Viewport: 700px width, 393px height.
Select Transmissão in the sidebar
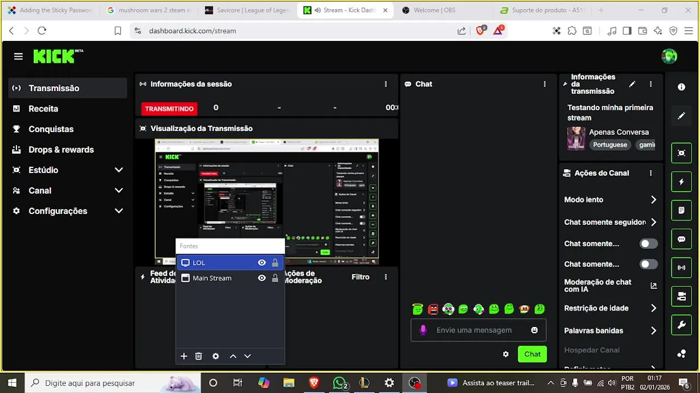click(x=68, y=88)
